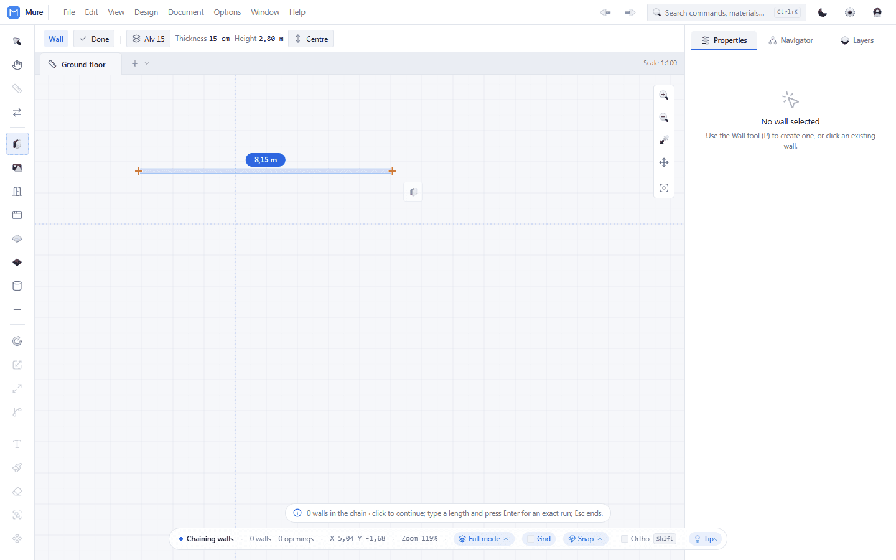The height and width of the screenshot is (560, 896).
Task: Go back with the left arrow in the title bar
Action: point(605,12)
